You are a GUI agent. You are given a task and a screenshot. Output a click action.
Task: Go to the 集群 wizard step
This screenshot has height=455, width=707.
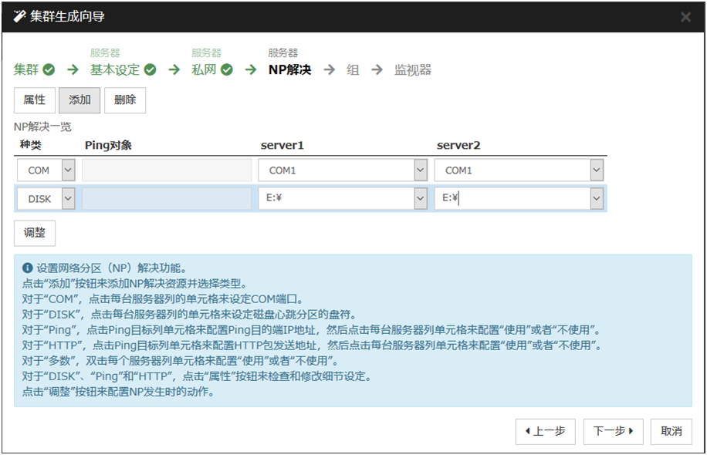click(x=25, y=70)
